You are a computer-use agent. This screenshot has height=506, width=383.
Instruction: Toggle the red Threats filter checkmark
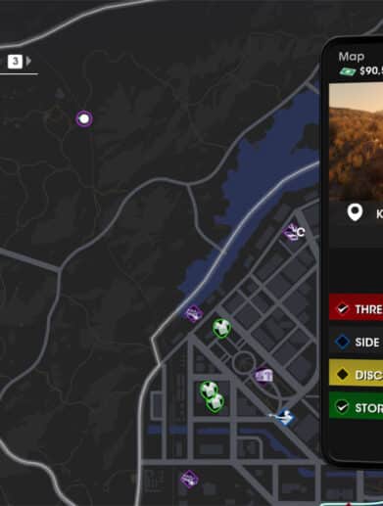pos(342,308)
